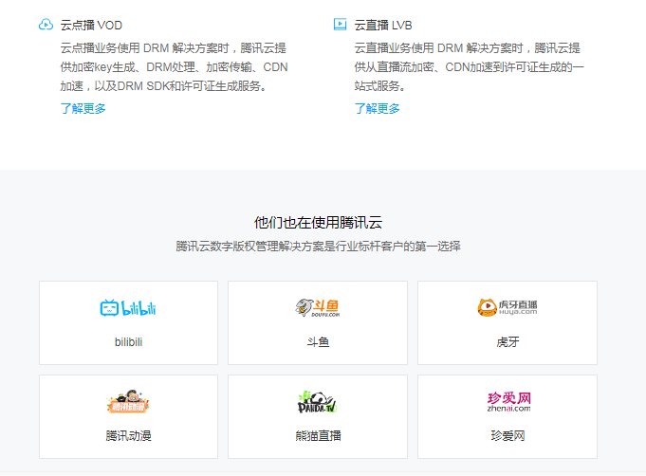
Task: Click the 云直播 LVB play screen icon
Action: pyautogui.click(x=340, y=25)
